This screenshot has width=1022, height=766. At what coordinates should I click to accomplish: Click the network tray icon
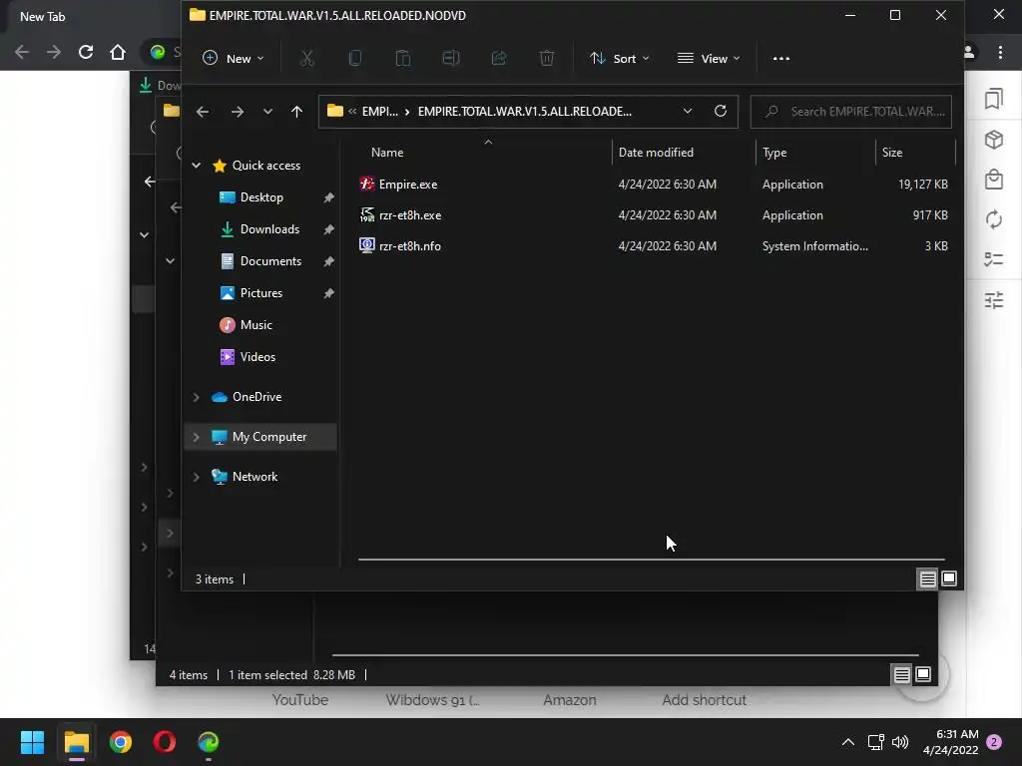coord(875,742)
